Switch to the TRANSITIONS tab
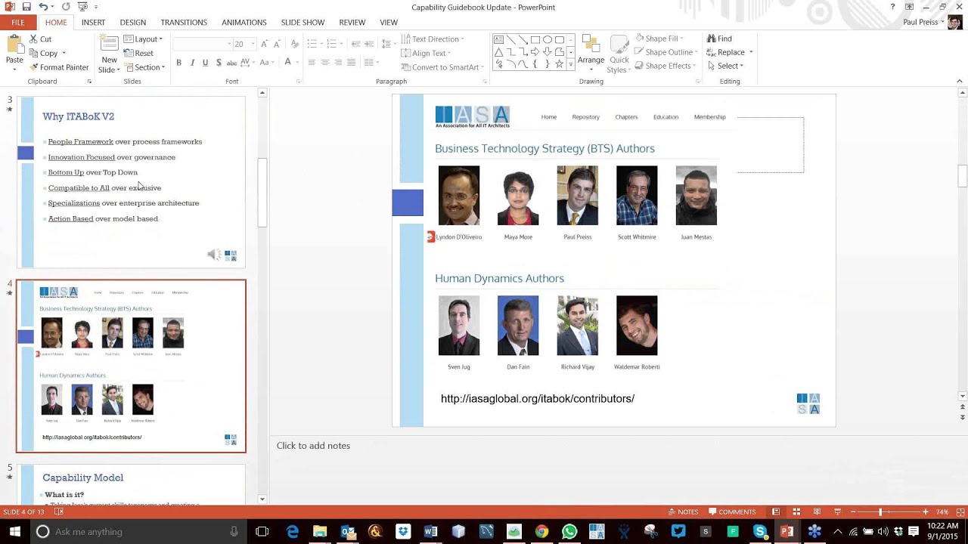Image resolution: width=968 pixels, height=544 pixels. tap(184, 23)
